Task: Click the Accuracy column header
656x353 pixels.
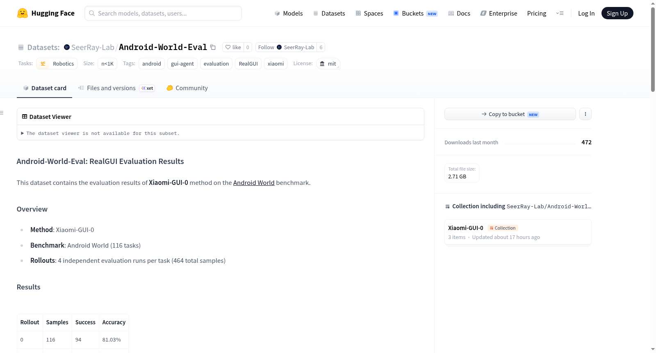Action: click(114, 322)
